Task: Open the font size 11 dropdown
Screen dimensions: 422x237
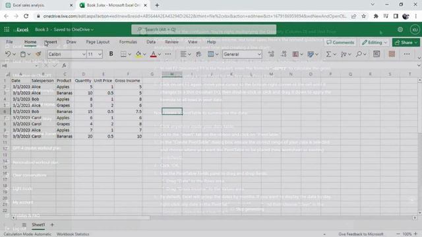Action: [x=100, y=54]
